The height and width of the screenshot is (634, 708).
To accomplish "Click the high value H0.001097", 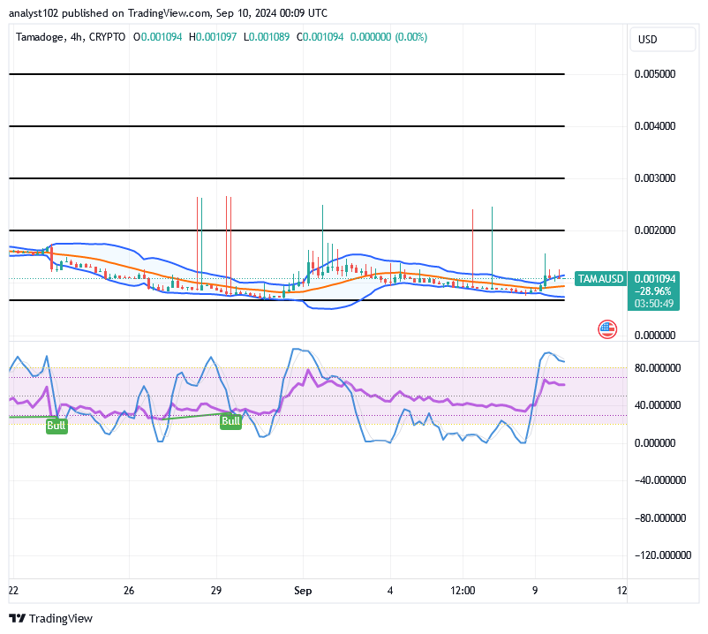I will [213, 37].
